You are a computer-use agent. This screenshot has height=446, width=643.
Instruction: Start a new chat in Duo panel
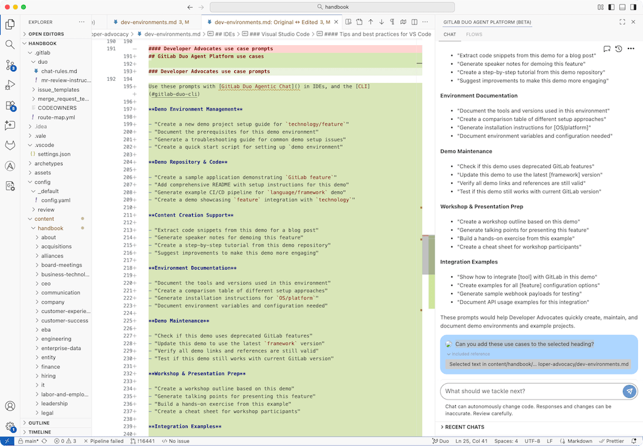pos(607,49)
